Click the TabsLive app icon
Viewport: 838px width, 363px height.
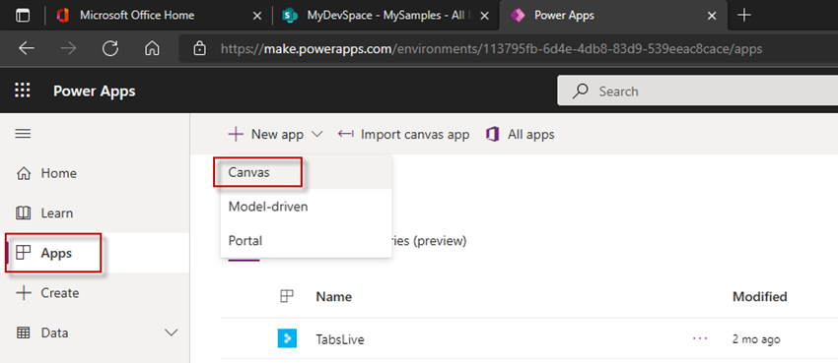(287, 338)
